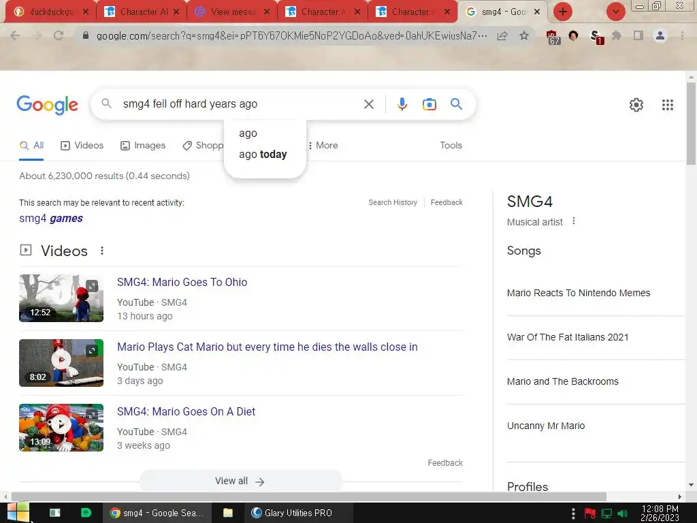Open Google Lens image search icon

point(429,104)
